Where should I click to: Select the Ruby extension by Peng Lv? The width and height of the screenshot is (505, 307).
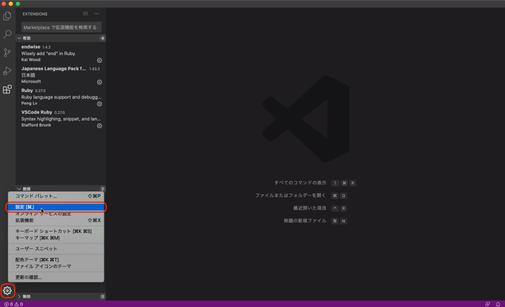[x=61, y=97]
